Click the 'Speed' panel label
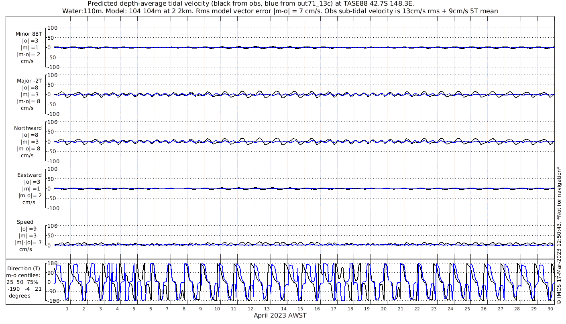 coord(25,222)
